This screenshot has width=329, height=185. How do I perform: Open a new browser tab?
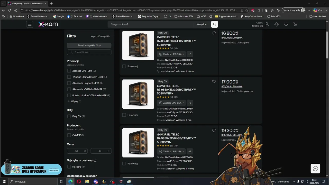click(x=51, y=3)
